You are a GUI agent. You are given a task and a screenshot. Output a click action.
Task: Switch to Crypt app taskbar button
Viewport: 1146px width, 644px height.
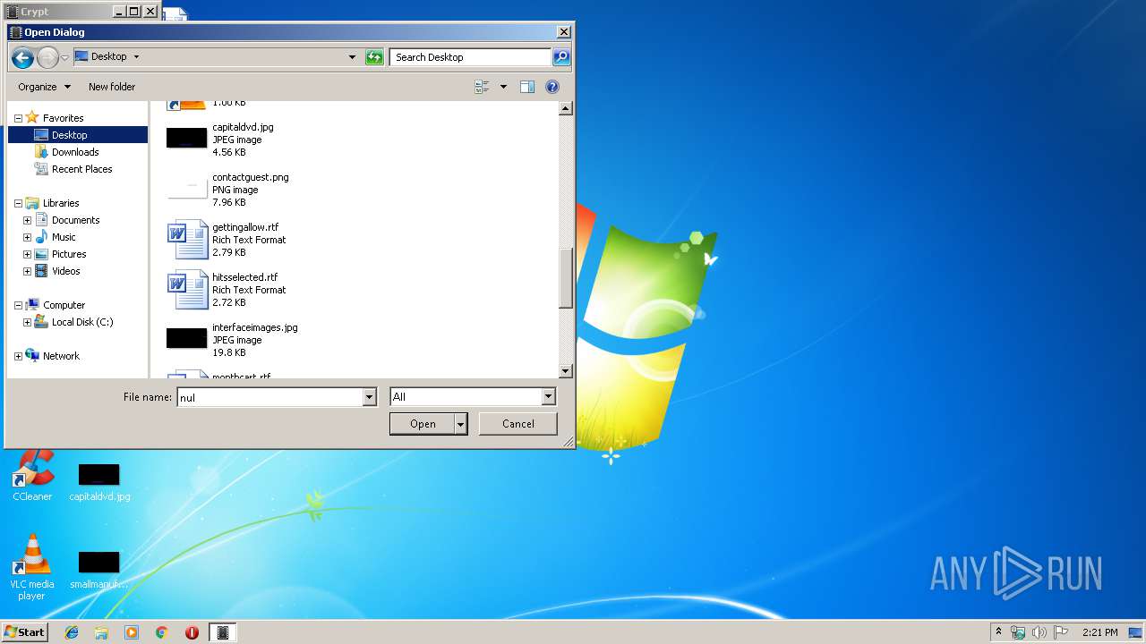click(x=223, y=632)
